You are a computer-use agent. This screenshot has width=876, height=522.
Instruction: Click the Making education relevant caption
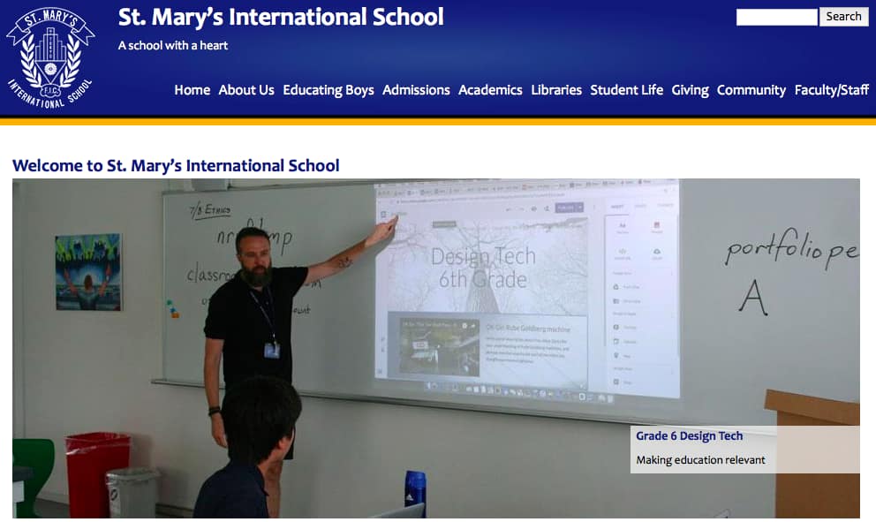coord(700,460)
